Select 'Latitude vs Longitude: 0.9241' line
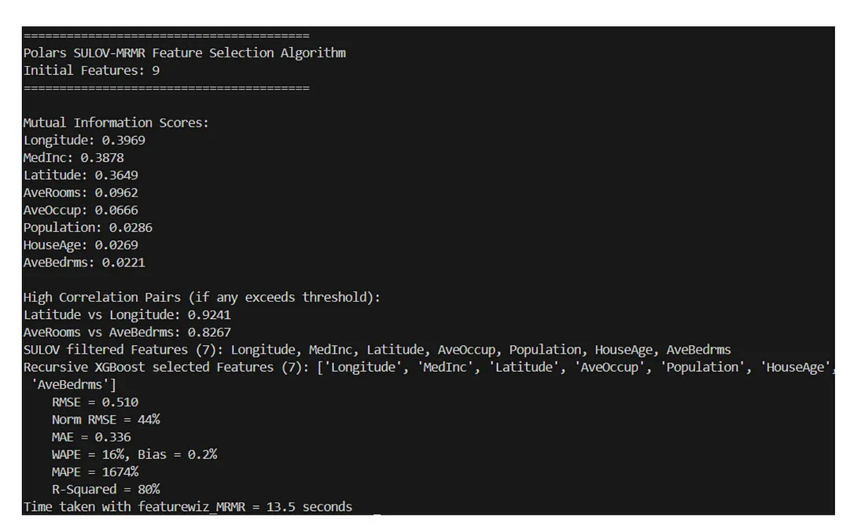This screenshot has height=525, width=865. tap(127, 315)
